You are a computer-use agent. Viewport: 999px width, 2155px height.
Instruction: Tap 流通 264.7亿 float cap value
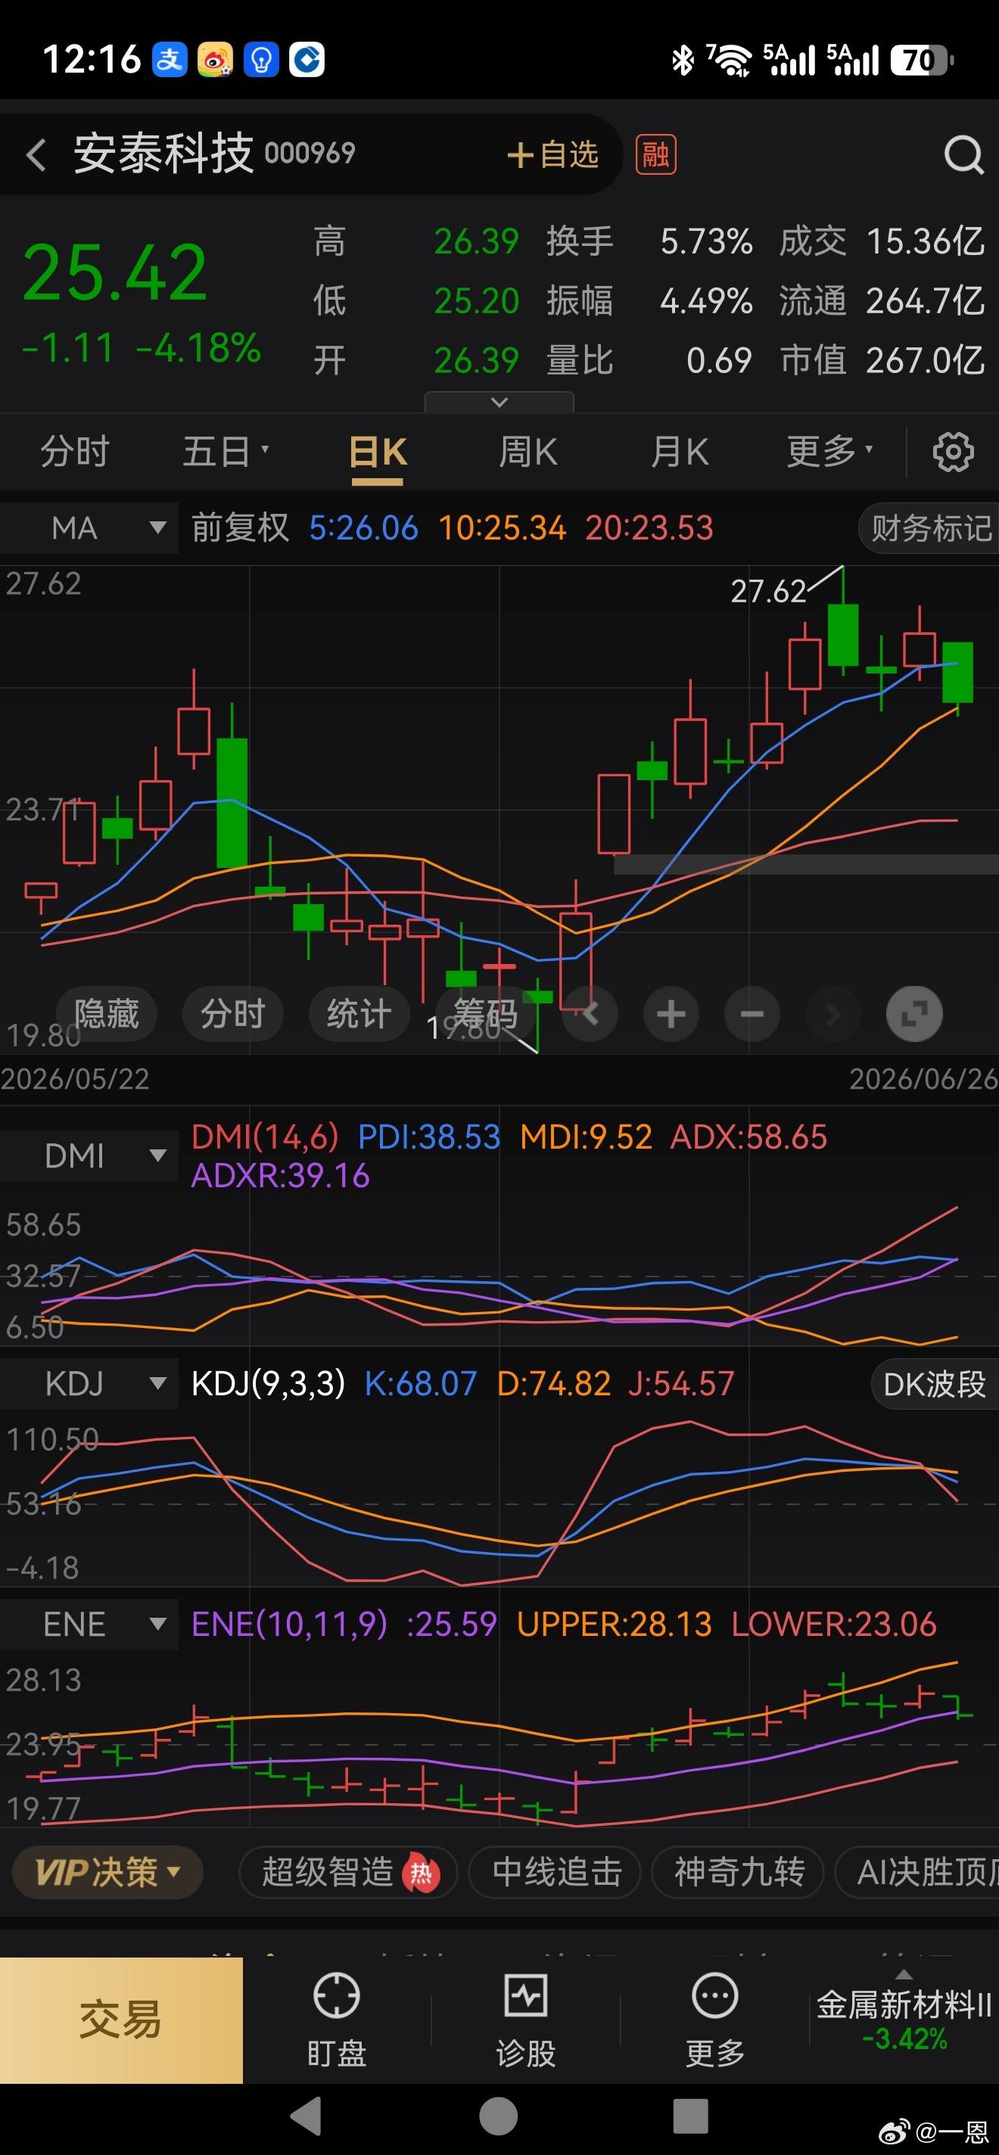(925, 300)
